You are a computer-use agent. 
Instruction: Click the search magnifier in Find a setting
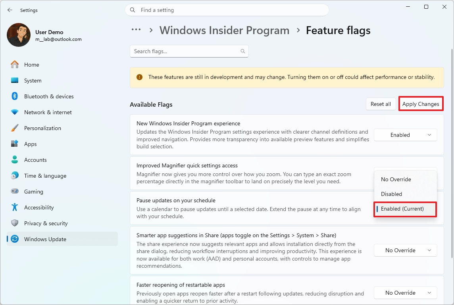(x=132, y=10)
